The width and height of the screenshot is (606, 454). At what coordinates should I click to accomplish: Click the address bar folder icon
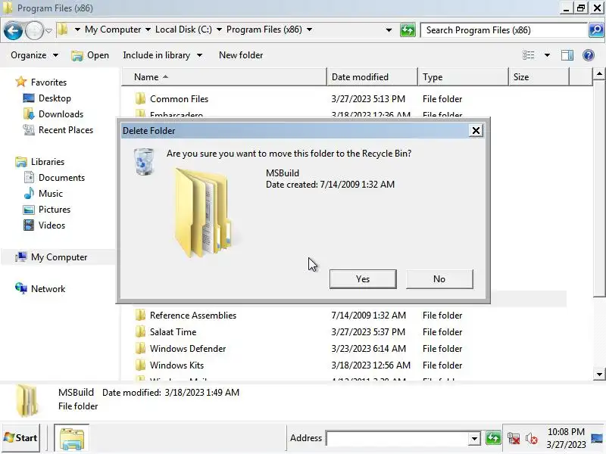(x=63, y=30)
